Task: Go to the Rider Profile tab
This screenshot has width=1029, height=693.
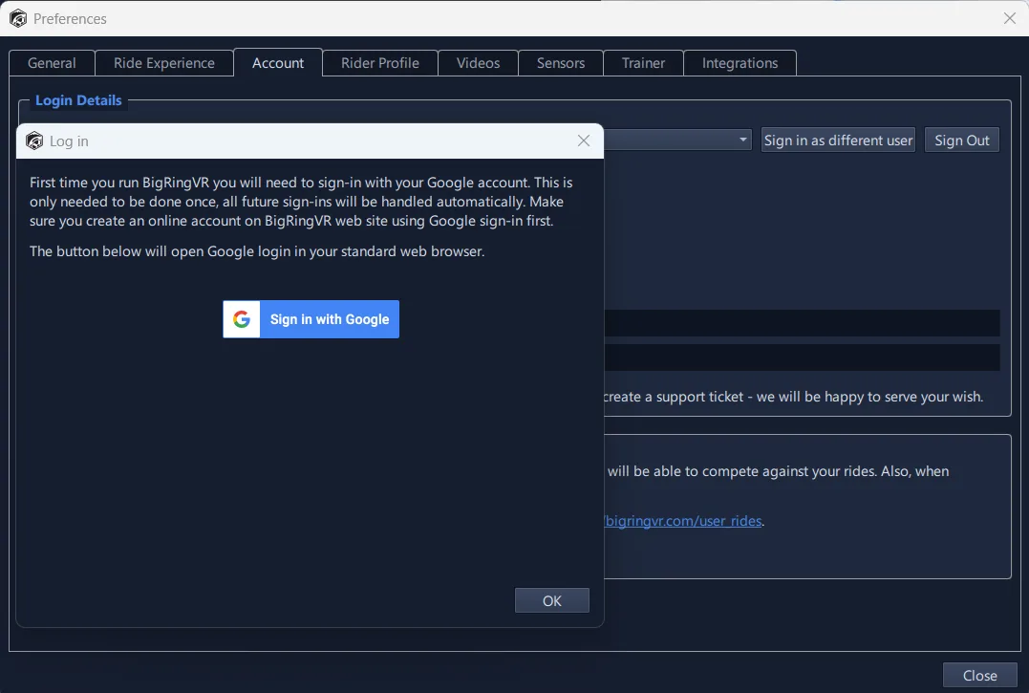Action: click(x=380, y=63)
